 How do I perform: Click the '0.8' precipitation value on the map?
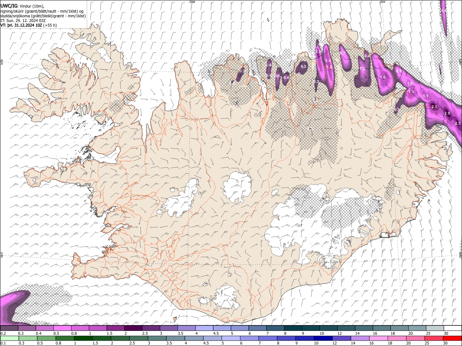(399, 71)
